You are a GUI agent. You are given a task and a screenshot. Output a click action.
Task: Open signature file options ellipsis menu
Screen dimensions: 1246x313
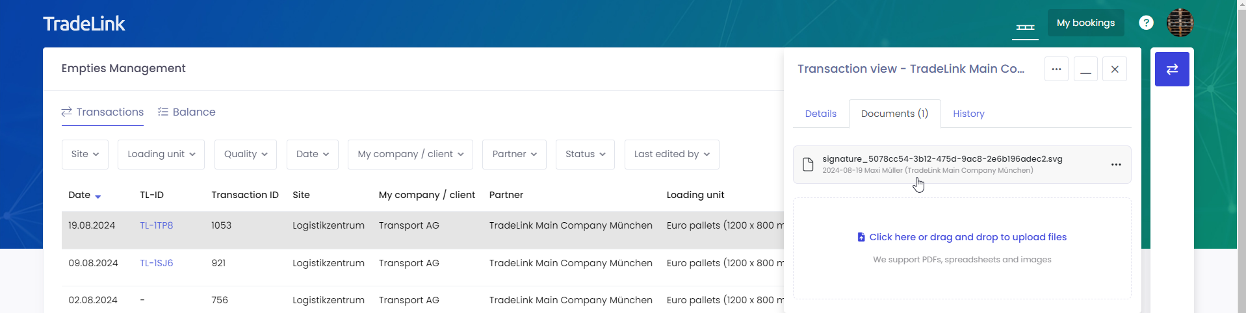click(x=1115, y=164)
